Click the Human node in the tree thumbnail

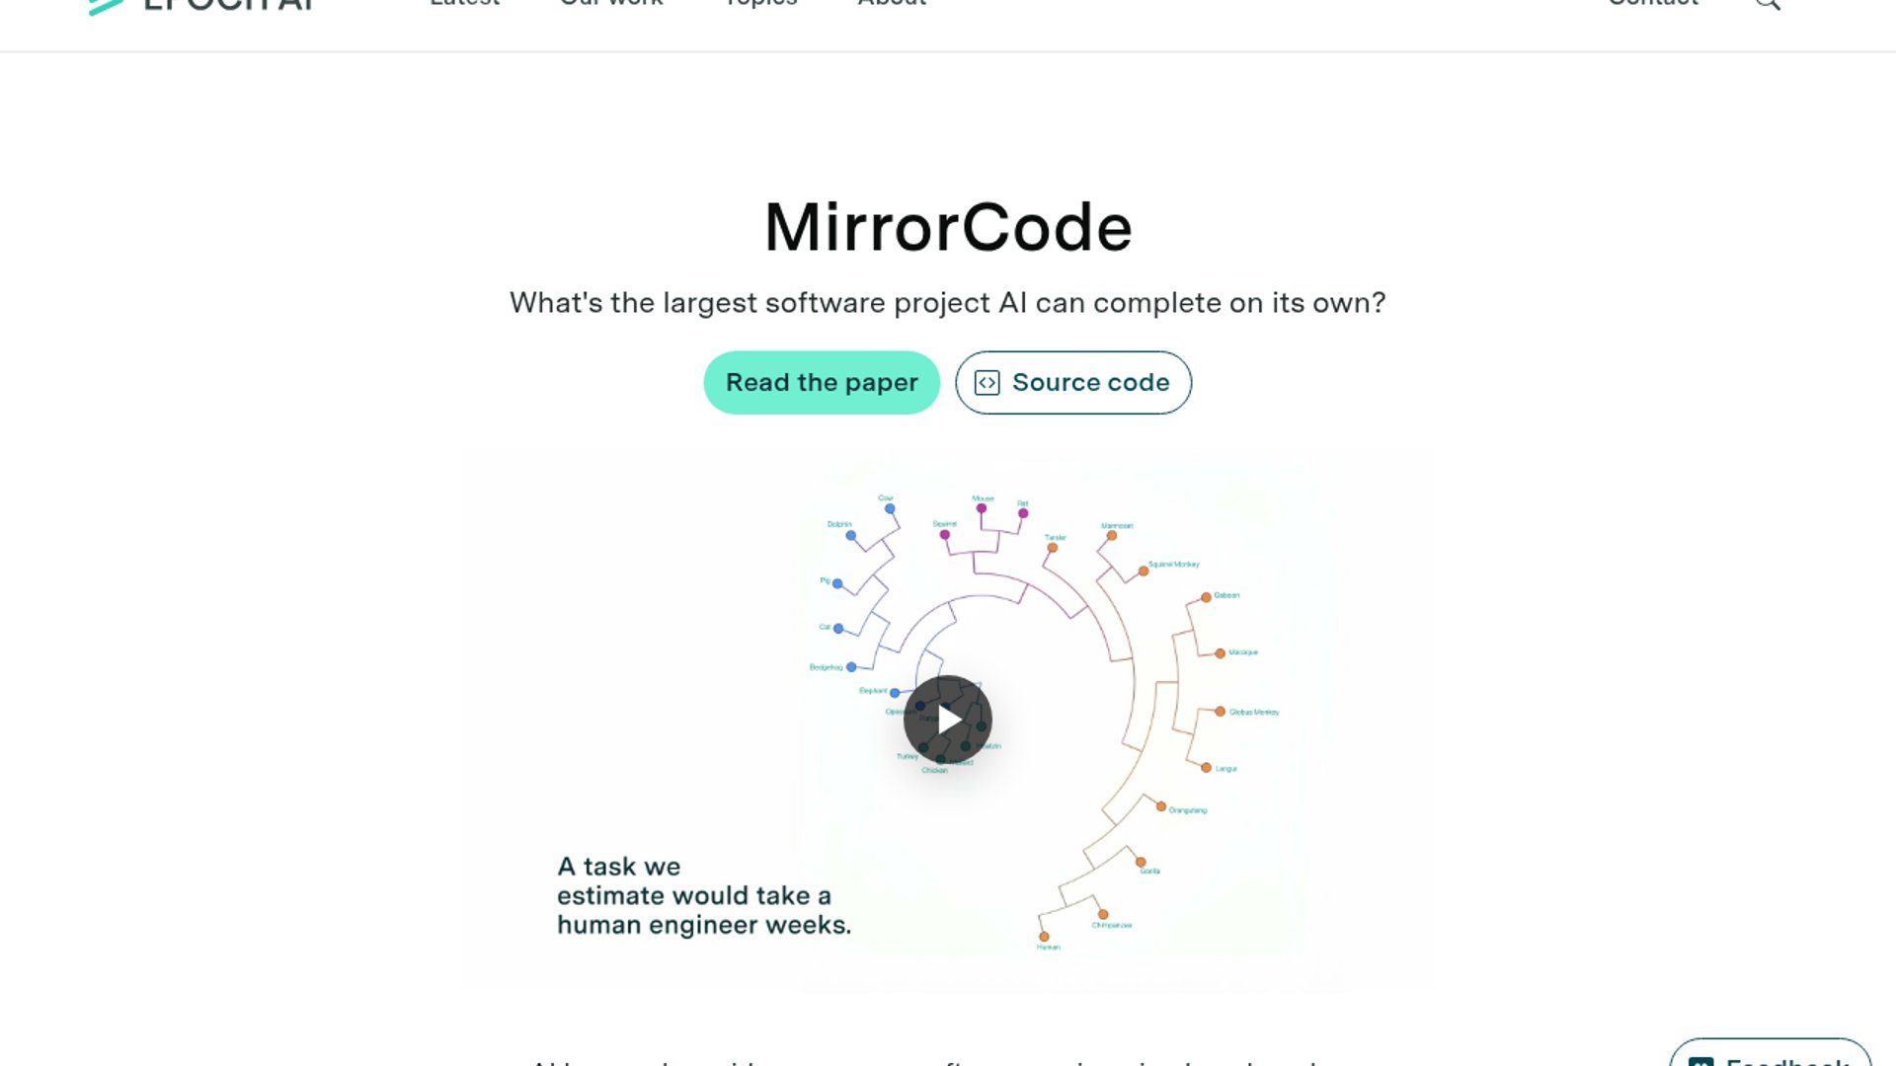coord(1044,937)
